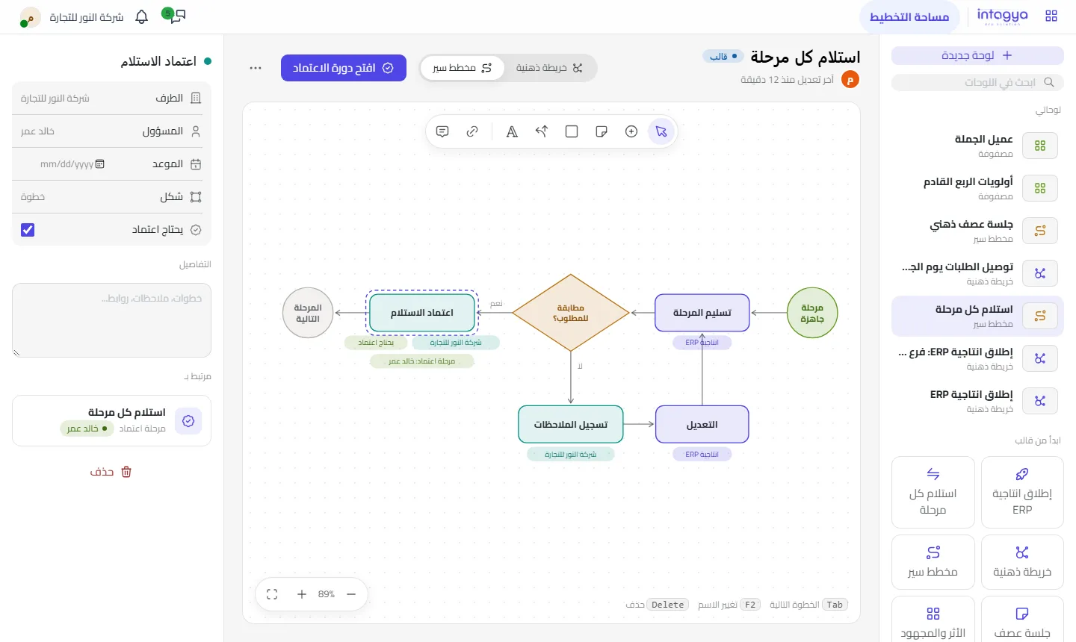The width and height of the screenshot is (1076, 642).
Task: Open the linked استلام كل مرحلة approval card
Action: pyautogui.click(x=111, y=421)
